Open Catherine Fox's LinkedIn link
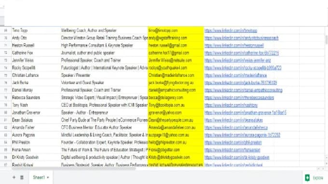This screenshot has height=184, width=328. (242, 53)
